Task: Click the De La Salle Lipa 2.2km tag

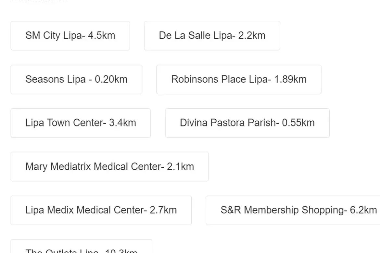Action: point(212,36)
